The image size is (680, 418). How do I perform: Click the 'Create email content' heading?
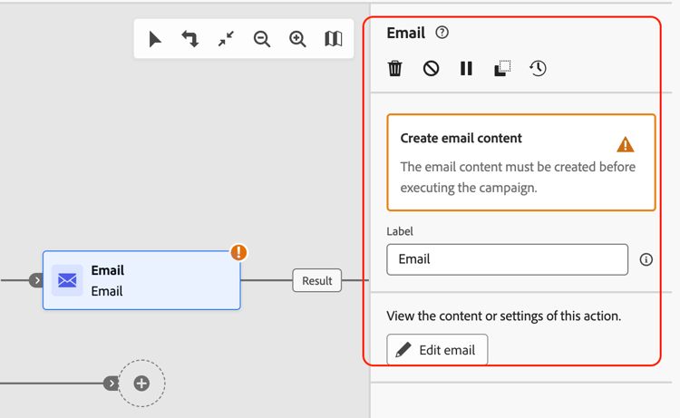point(461,139)
